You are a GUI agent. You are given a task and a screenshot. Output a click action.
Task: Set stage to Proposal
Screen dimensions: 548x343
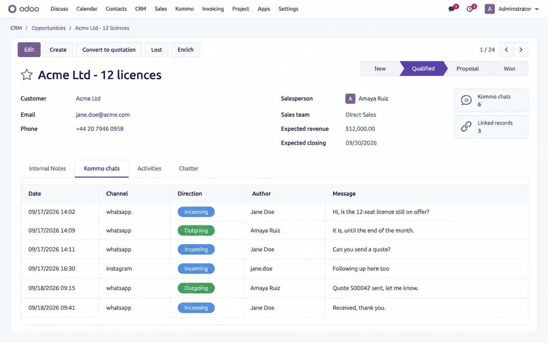467,68
